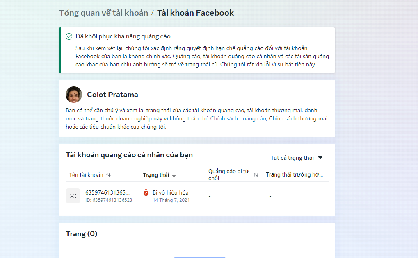Image resolution: width=418 pixels, height=258 pixels.
Task: Click the Trang (0) section heading
Action: click(x=82, y=234)
